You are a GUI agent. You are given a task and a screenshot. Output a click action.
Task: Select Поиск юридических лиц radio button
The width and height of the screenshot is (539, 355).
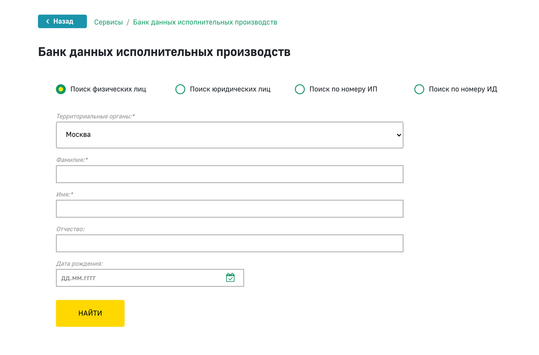[x=180, y=89]
